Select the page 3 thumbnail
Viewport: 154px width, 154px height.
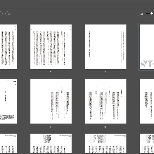pos(51,47)
